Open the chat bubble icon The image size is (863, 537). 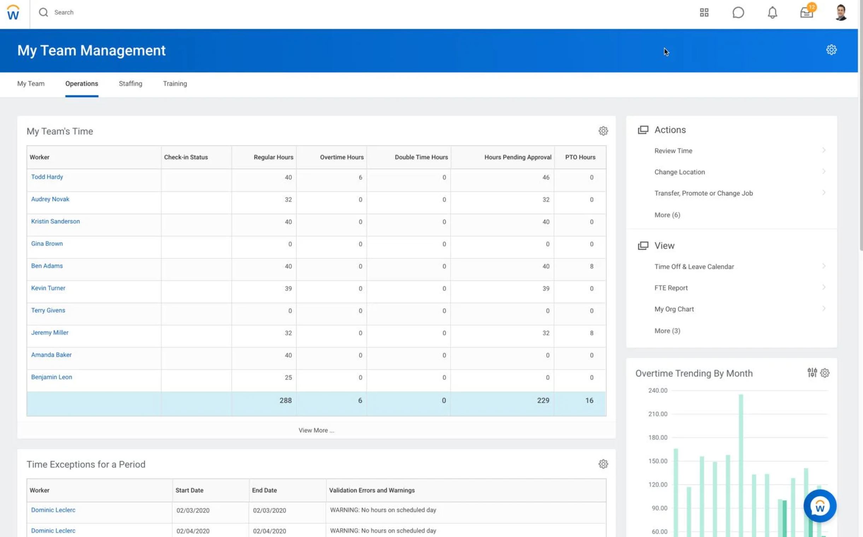click(x=738, y=12)
